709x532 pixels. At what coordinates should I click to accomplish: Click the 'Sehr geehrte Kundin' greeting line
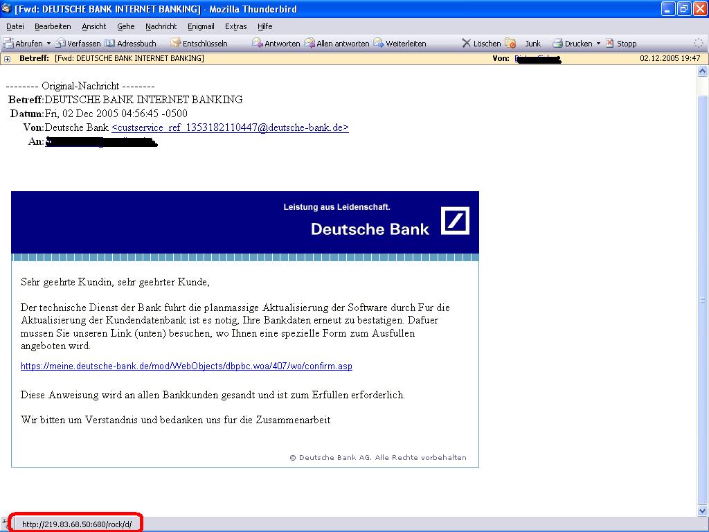click(x=116, y=283)
